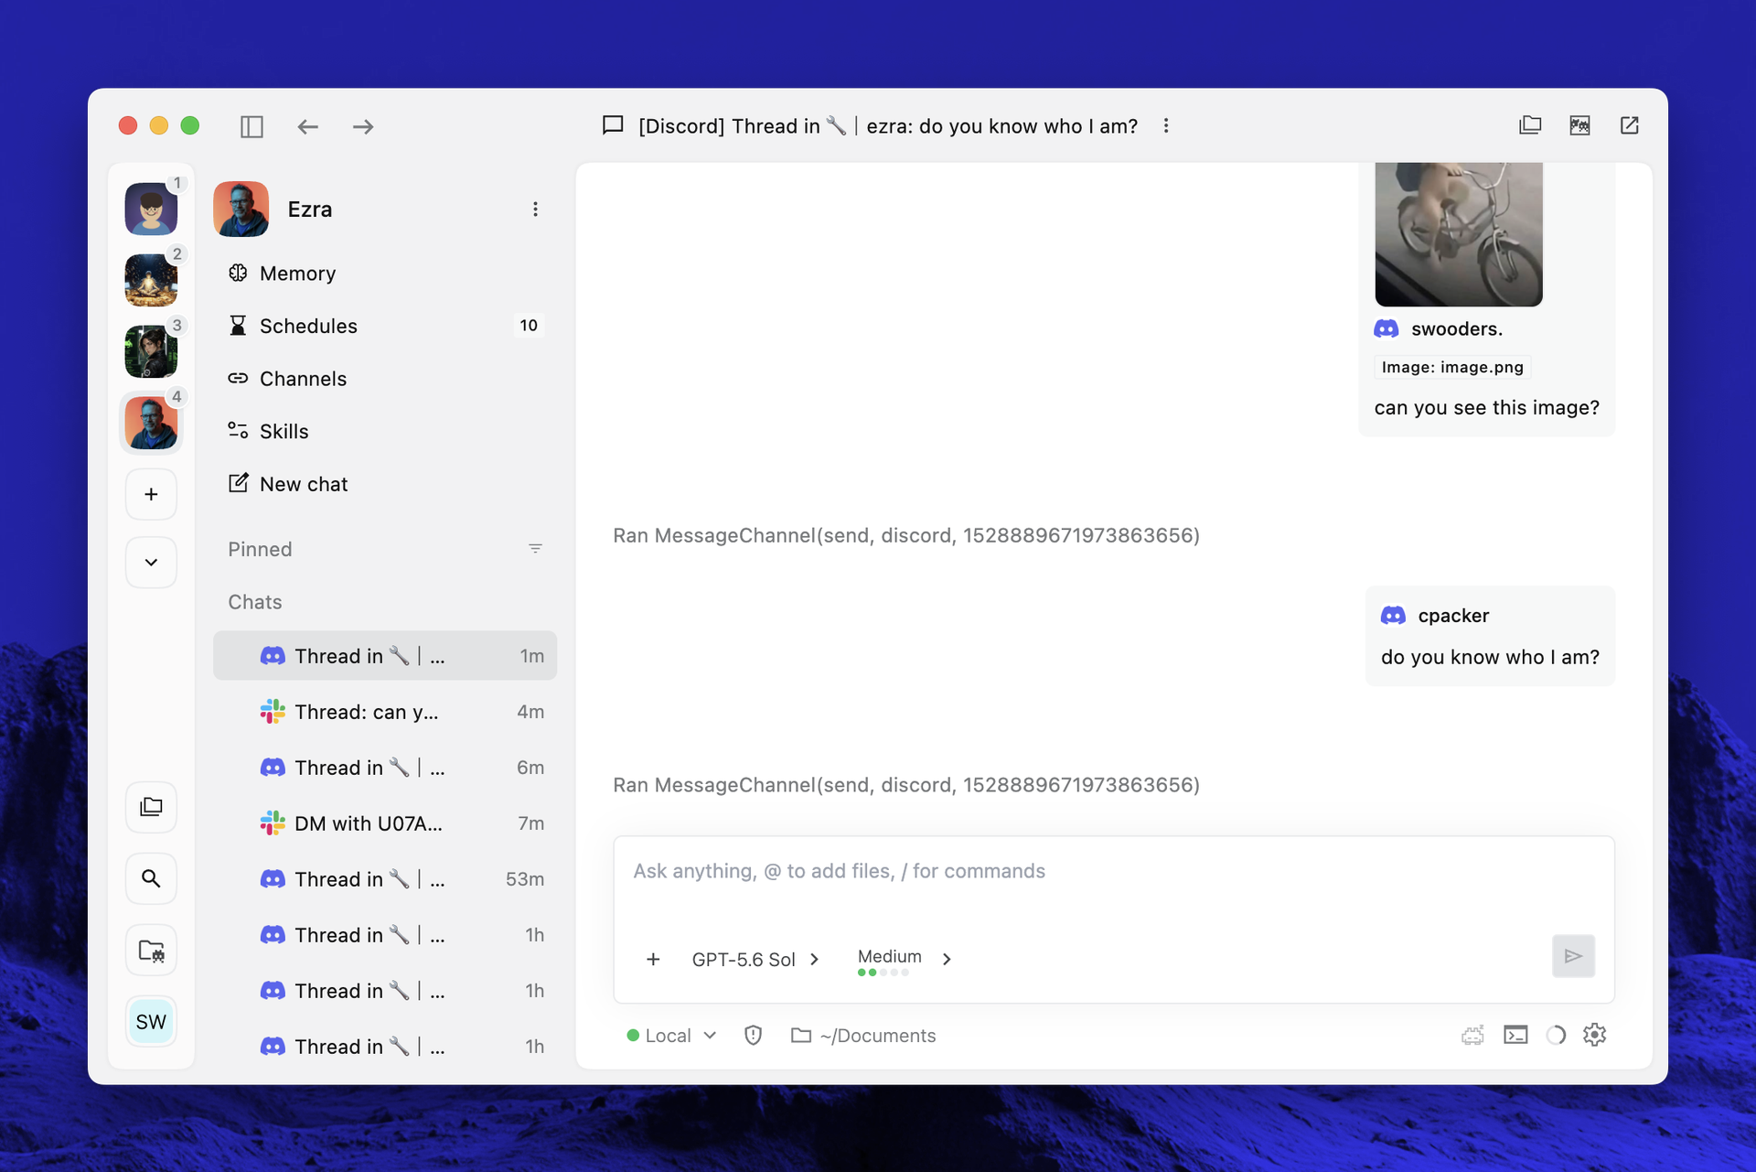The width and height of the screenshot is (1756, 1172).
Task: Open the Channels section
Action: 384,379
